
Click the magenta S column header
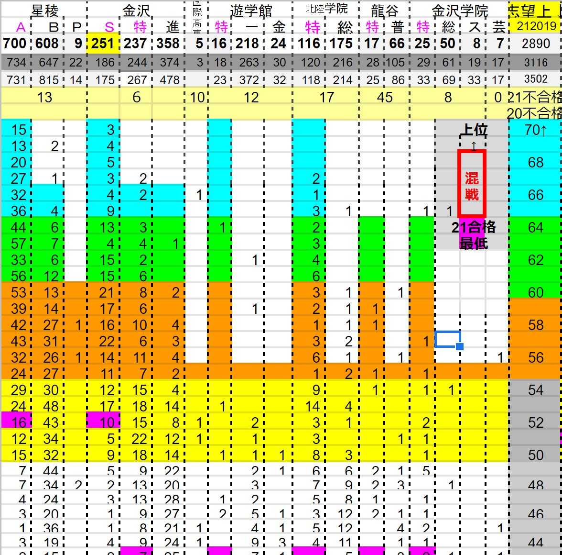pos(109,27)
